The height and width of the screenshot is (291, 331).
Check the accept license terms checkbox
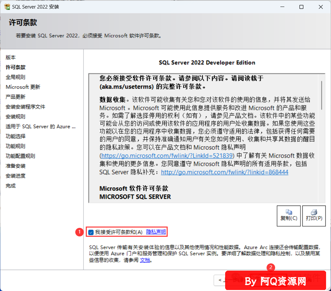coord(91,232)
